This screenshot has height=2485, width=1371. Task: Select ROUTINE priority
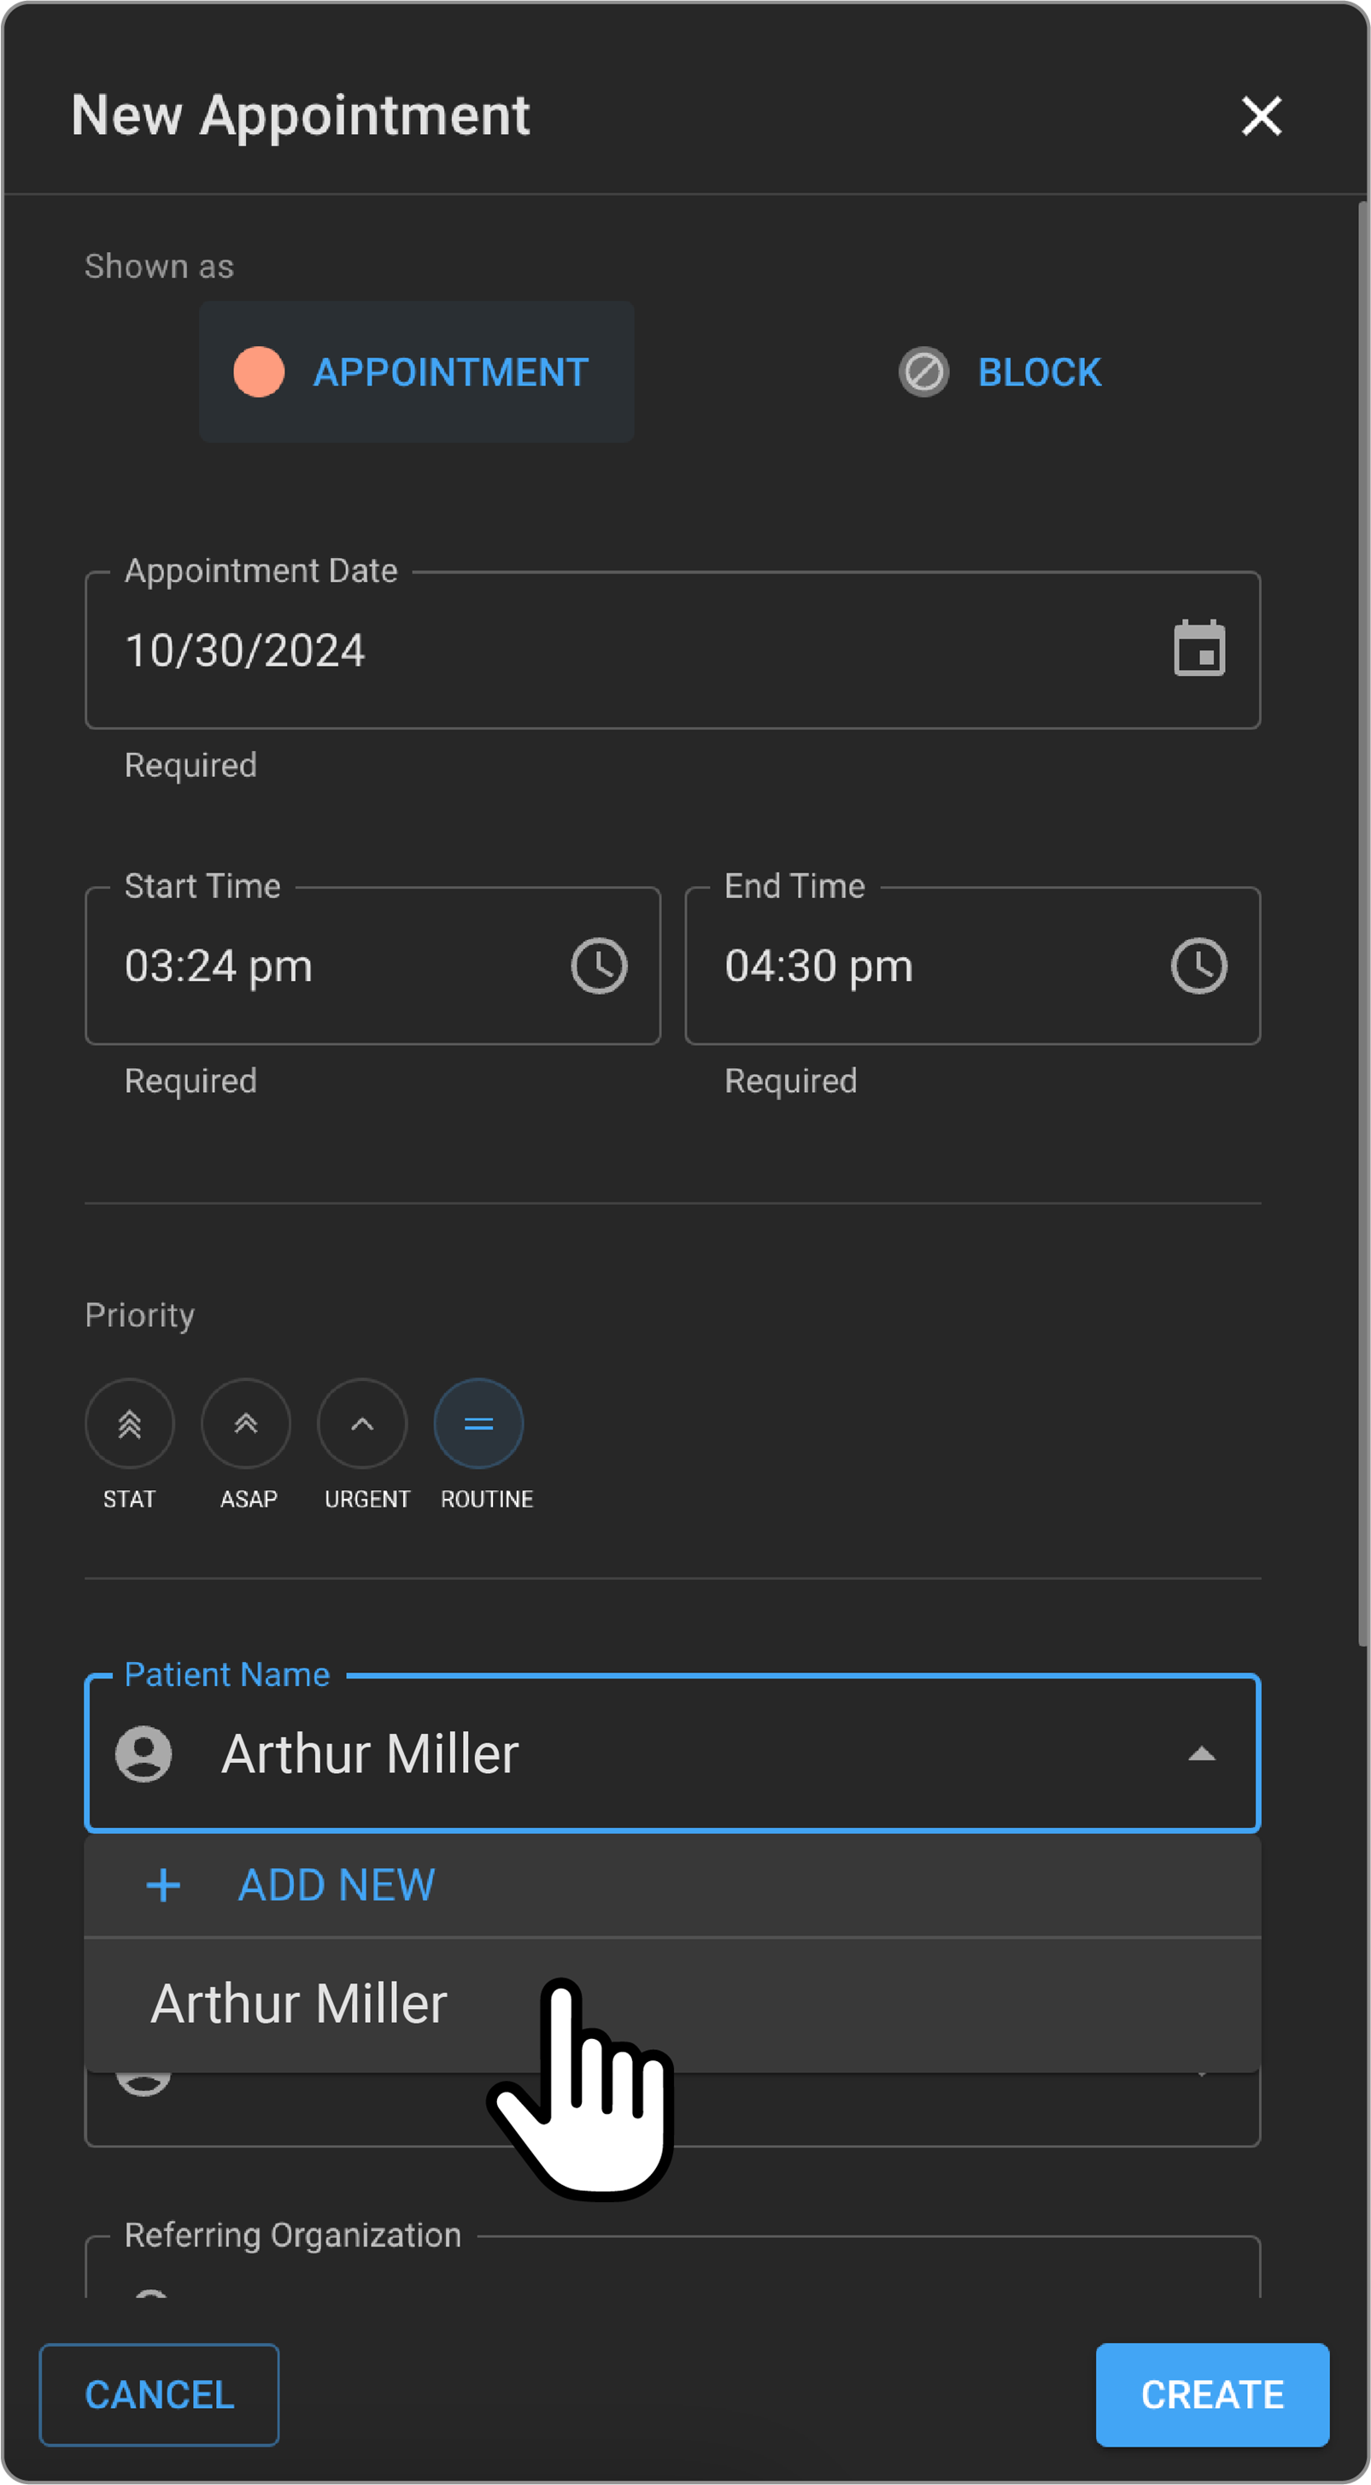(x=478, y=1424)
